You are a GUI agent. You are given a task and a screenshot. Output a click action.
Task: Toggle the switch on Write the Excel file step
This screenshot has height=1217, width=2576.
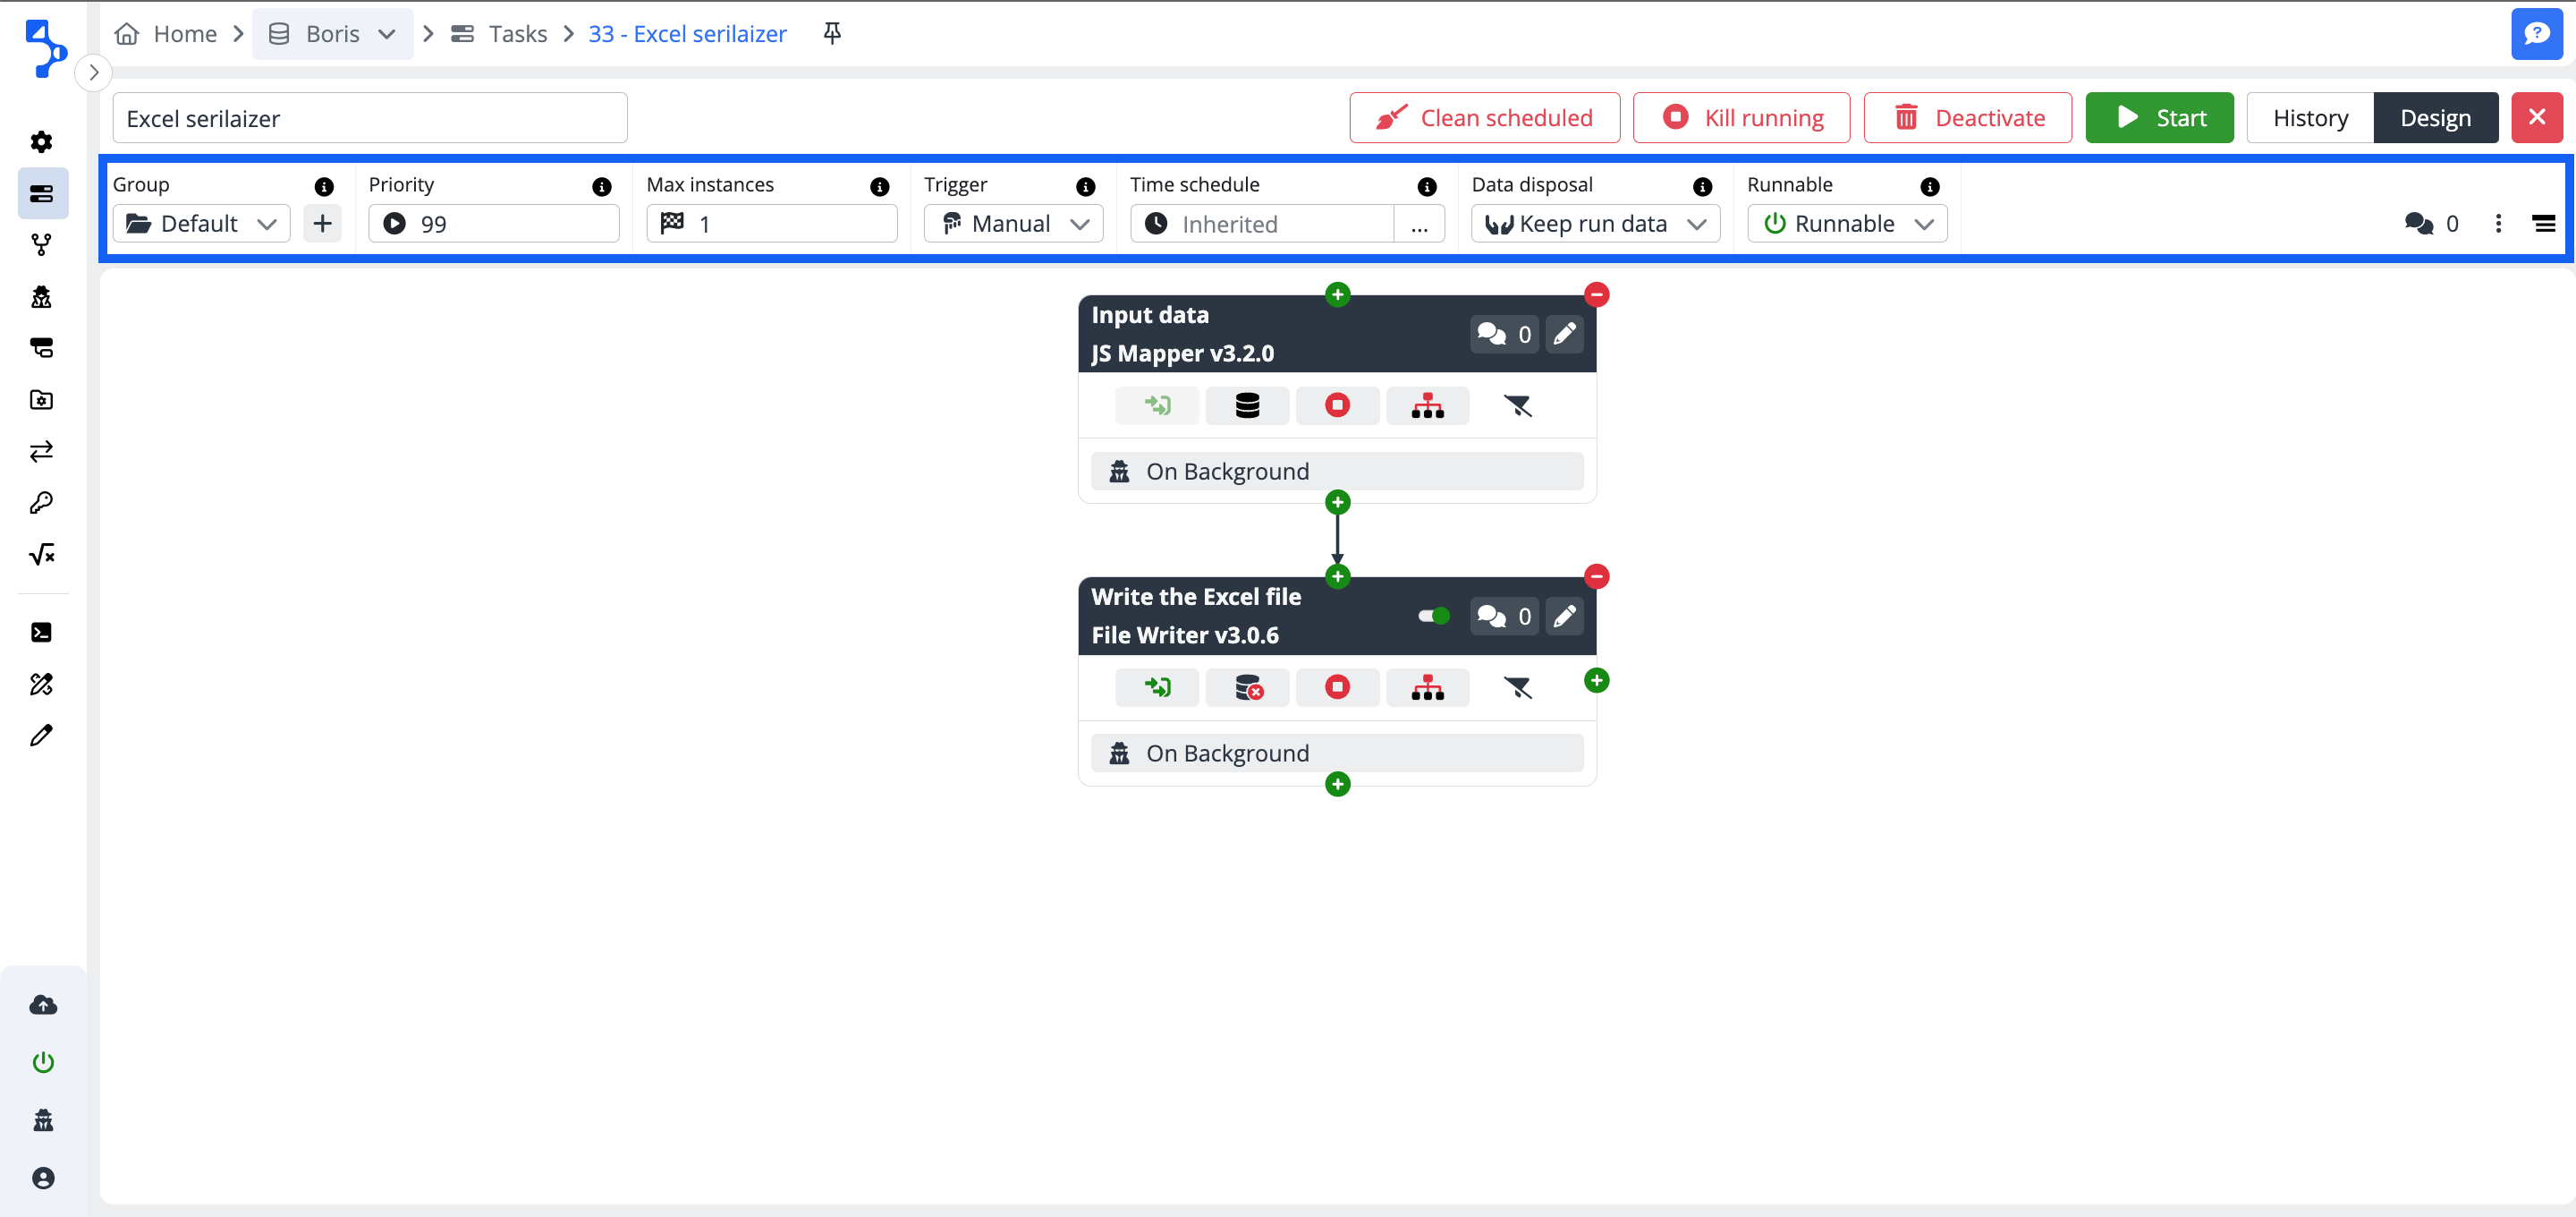click(x=1434, y=616)
